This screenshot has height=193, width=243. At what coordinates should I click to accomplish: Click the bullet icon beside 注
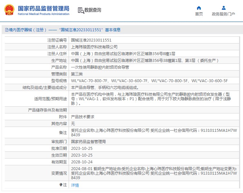[x=61, y=185]
